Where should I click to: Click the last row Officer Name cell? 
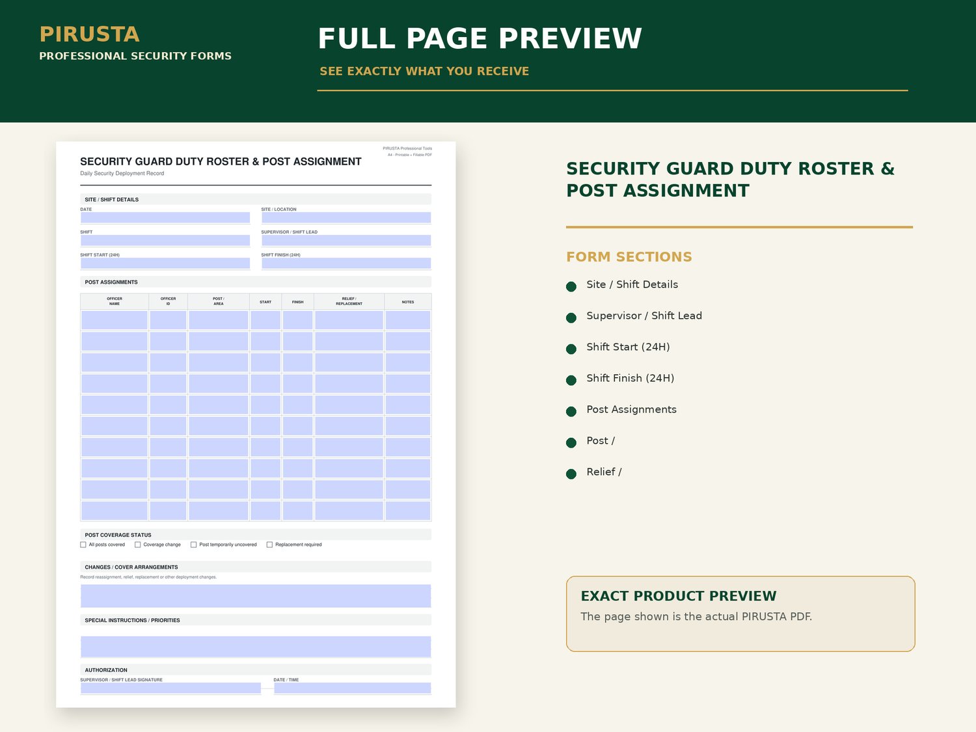[x=115, y=510]
